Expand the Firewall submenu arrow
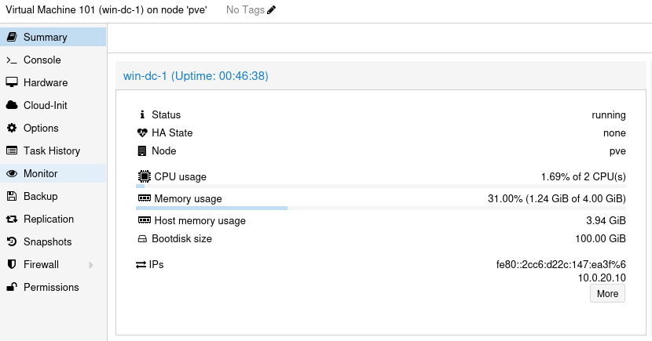This screenshot has width=652, height=341. tap(90, 265)
